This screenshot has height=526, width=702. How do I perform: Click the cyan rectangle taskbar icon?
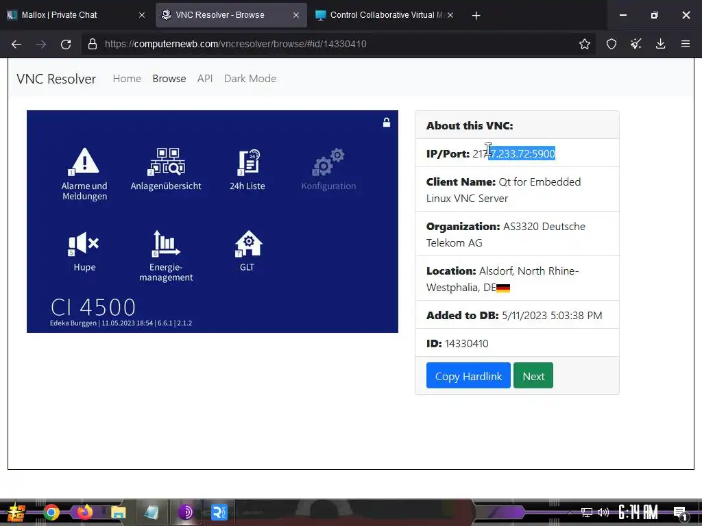[152, 512]
